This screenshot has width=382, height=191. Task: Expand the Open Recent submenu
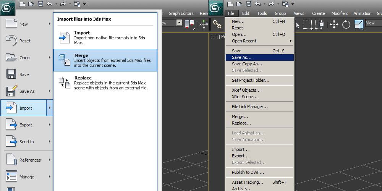(260, 41)
